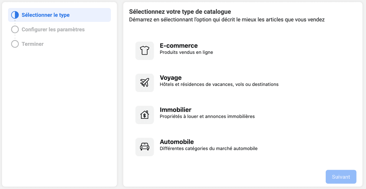Jump to the Terminer step
This screenshot has width=366, height=189.
(33, 44)
